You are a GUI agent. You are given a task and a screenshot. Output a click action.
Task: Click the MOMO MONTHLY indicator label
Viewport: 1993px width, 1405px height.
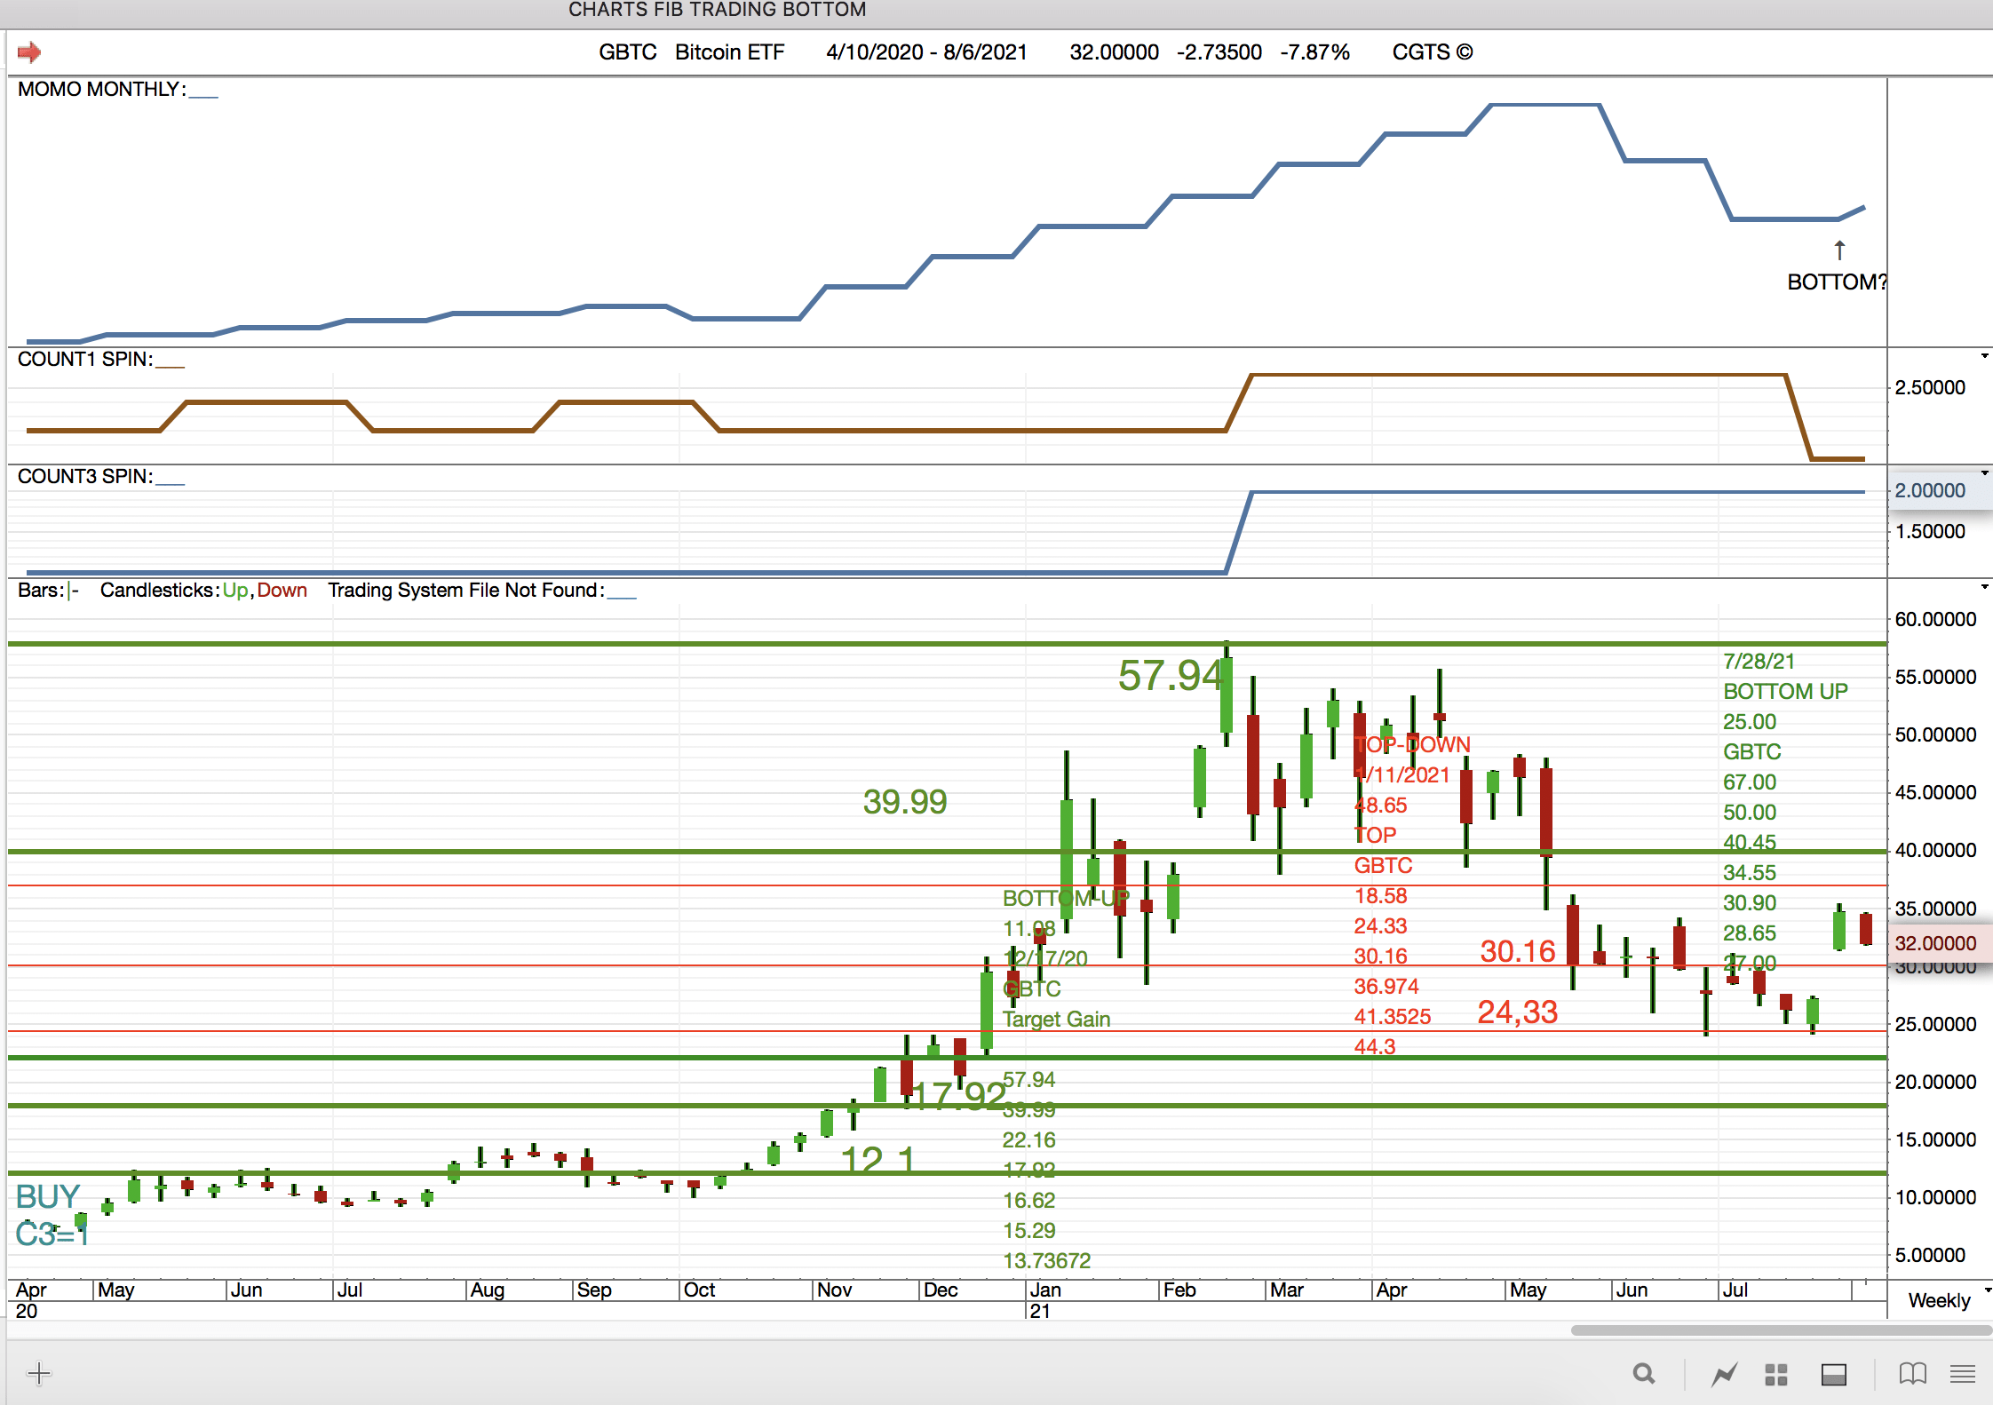coord(101,90)
